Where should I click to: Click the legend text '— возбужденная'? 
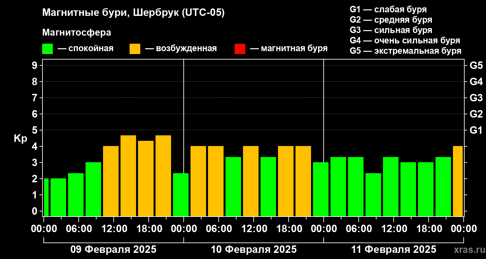tap(181, 49)
